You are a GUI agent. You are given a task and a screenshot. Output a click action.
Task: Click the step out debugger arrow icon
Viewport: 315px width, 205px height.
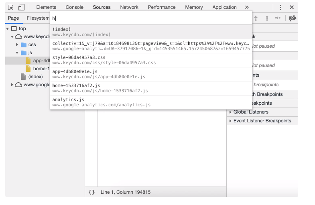click(267, 18)
